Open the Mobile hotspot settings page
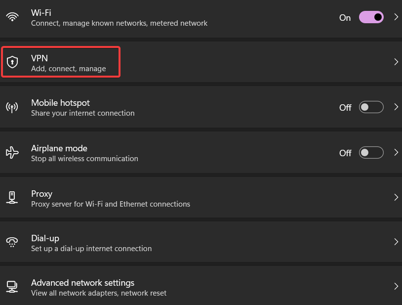 (x=198, y=107)
